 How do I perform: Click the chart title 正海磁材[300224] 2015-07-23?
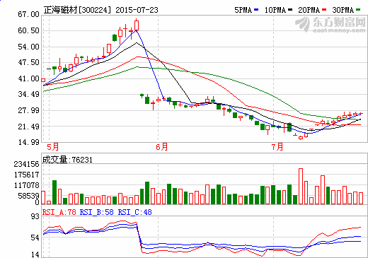tap(100, 10)
